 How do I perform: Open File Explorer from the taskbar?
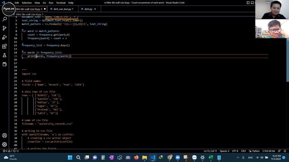pyautogui.click(x=144, y=157)
